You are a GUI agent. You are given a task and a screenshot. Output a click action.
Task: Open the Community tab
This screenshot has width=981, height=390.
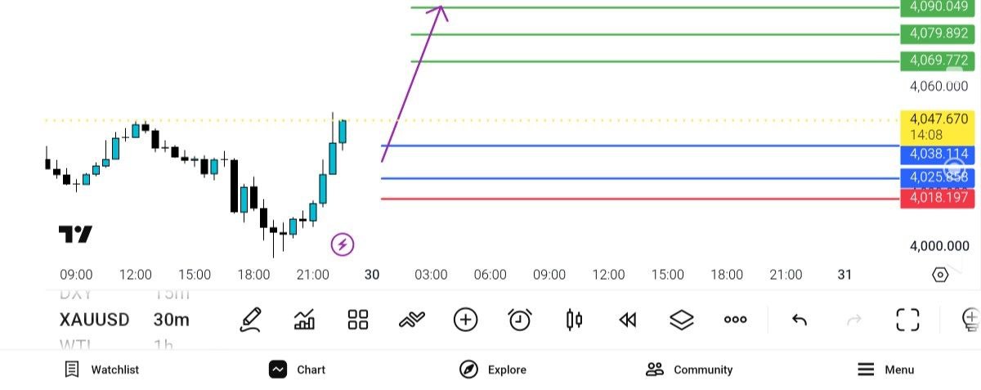pyautogui.click(x=689, y=370)
